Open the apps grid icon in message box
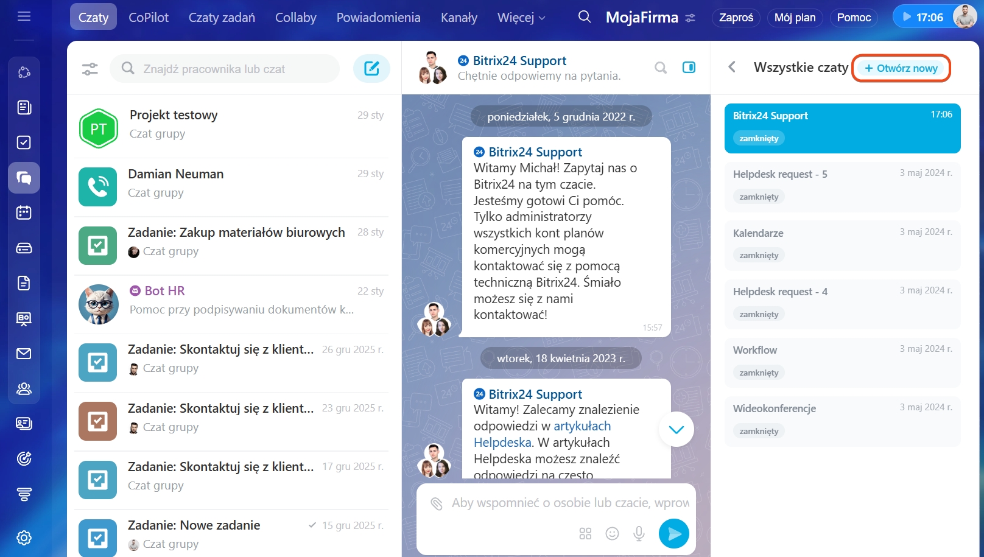 point(585,534)
